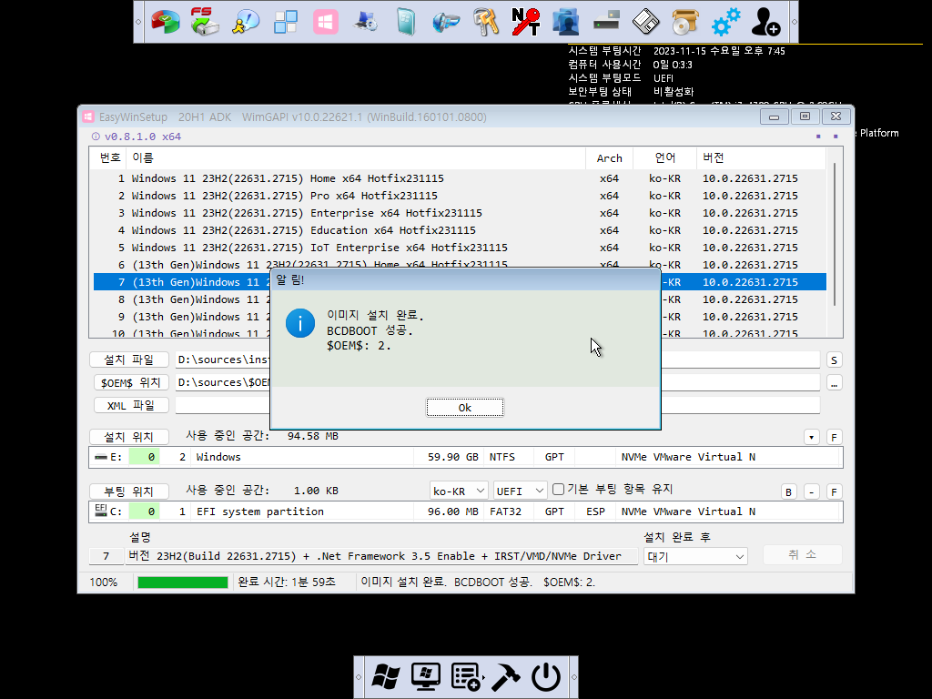Click the 부팅 위치 button

point(129,491)
